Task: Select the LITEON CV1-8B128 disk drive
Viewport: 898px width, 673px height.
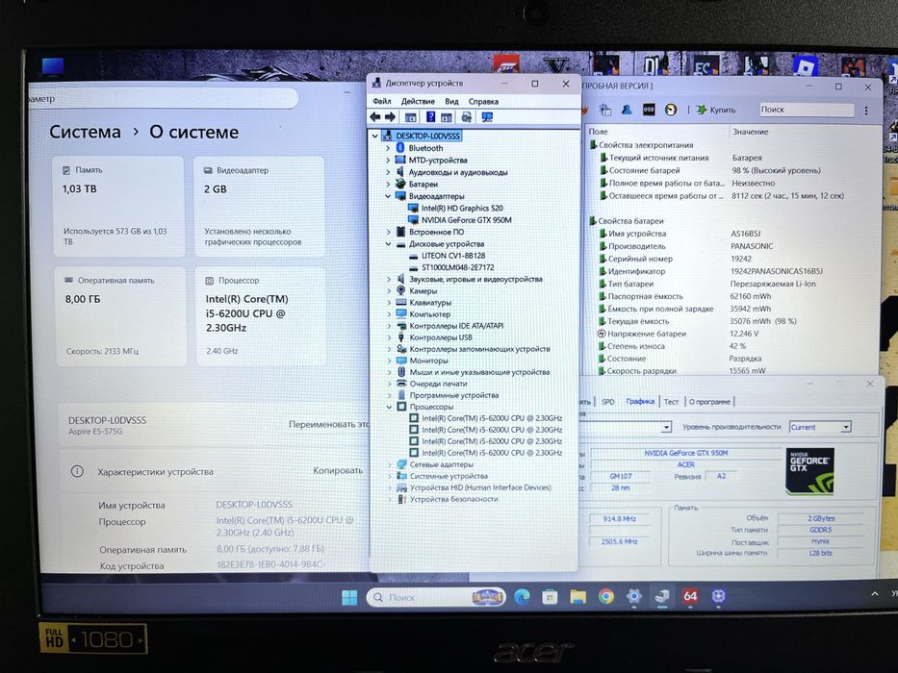Action: point(453,256)
